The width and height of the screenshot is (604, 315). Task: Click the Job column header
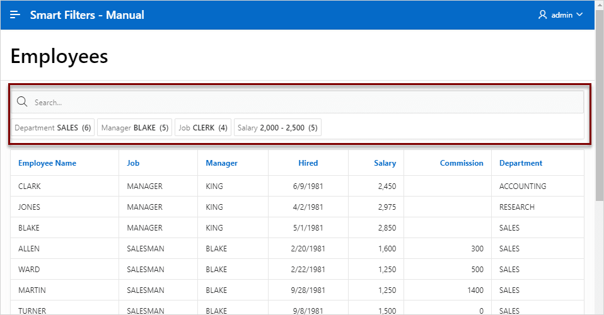[133, 163]
